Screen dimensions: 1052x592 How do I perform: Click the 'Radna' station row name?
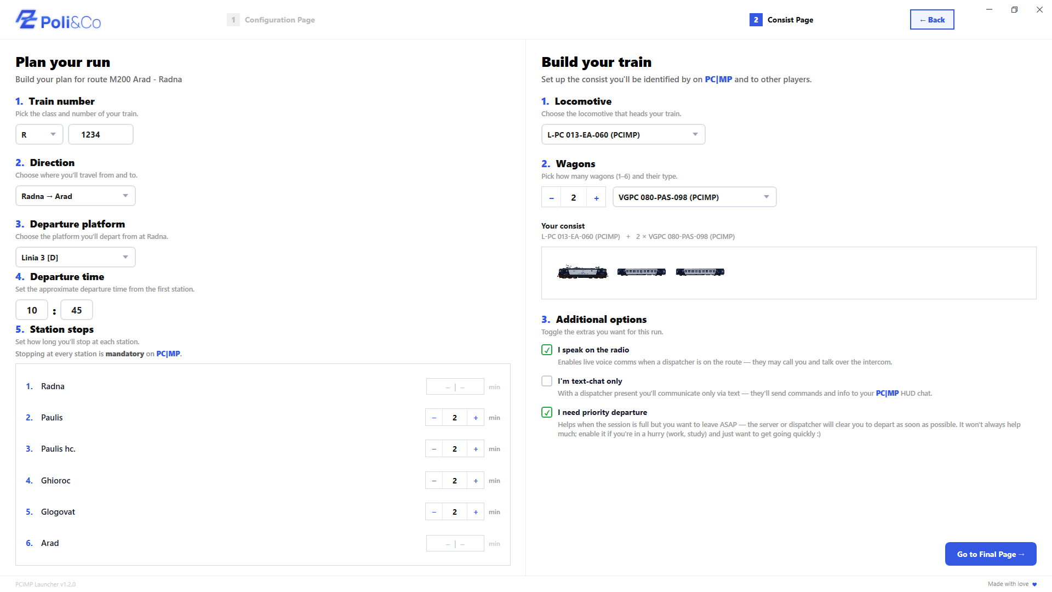click(53, 386)
